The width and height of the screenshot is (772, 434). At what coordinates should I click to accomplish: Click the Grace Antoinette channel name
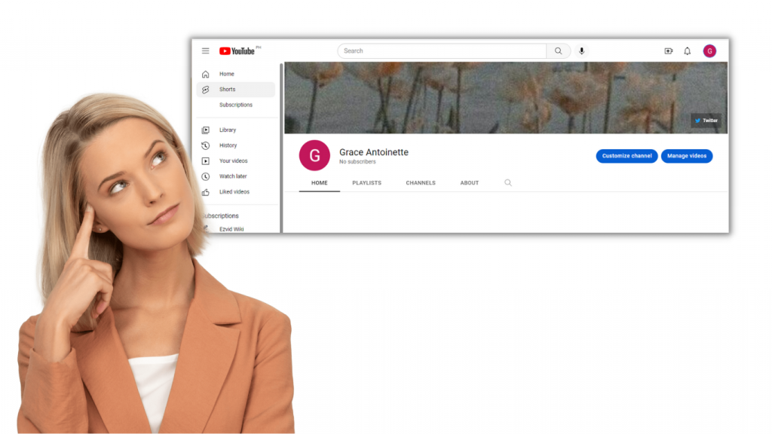374,152
